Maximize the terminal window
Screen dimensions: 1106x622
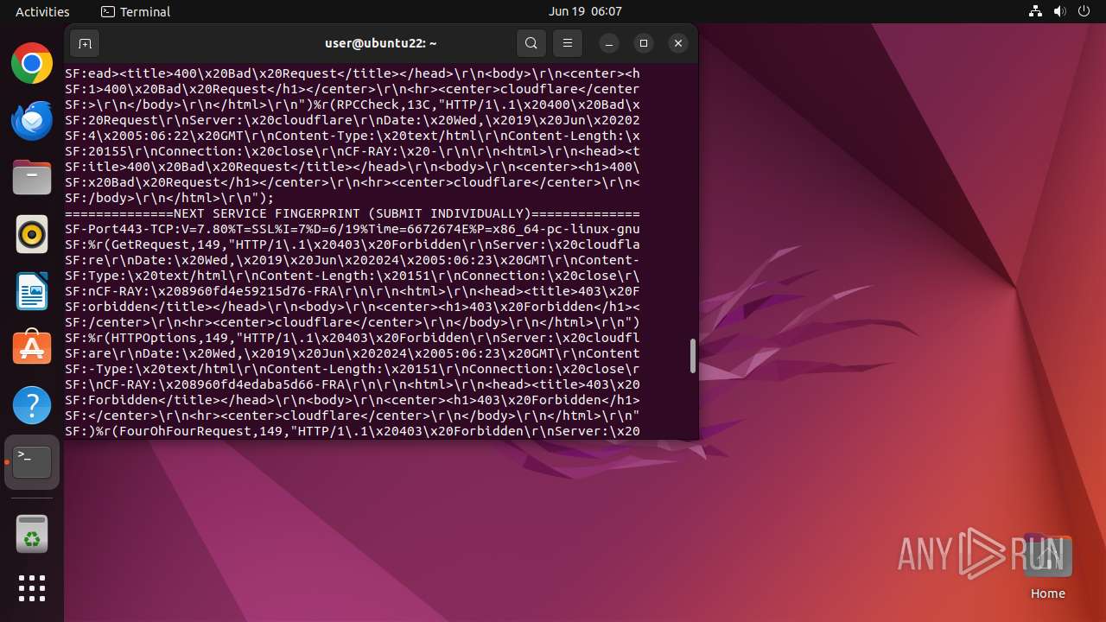[x=644, y=43]
